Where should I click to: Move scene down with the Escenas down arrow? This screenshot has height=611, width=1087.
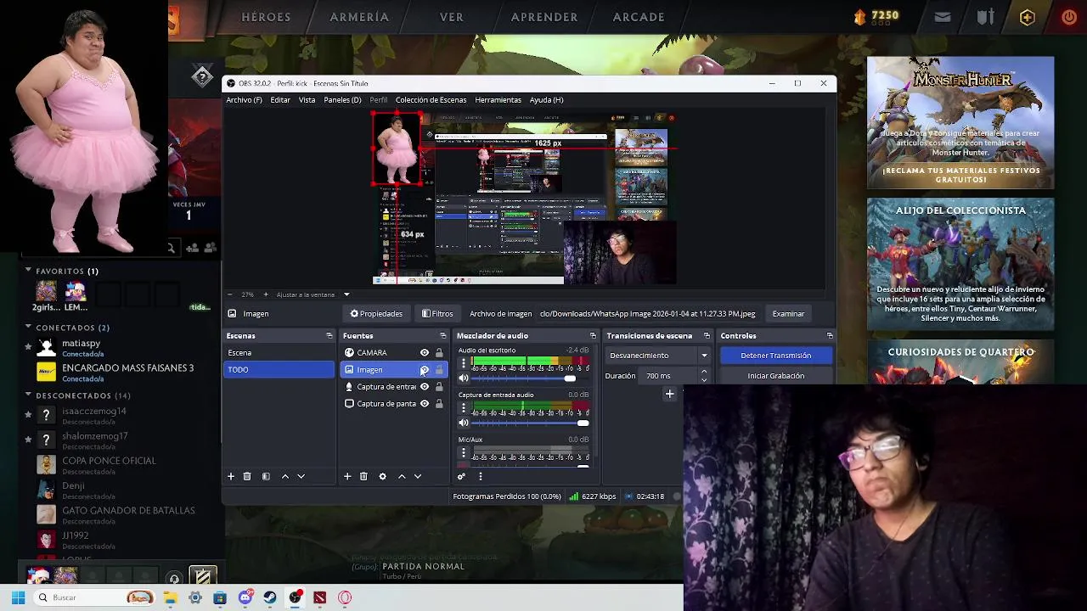coord(301,477)
